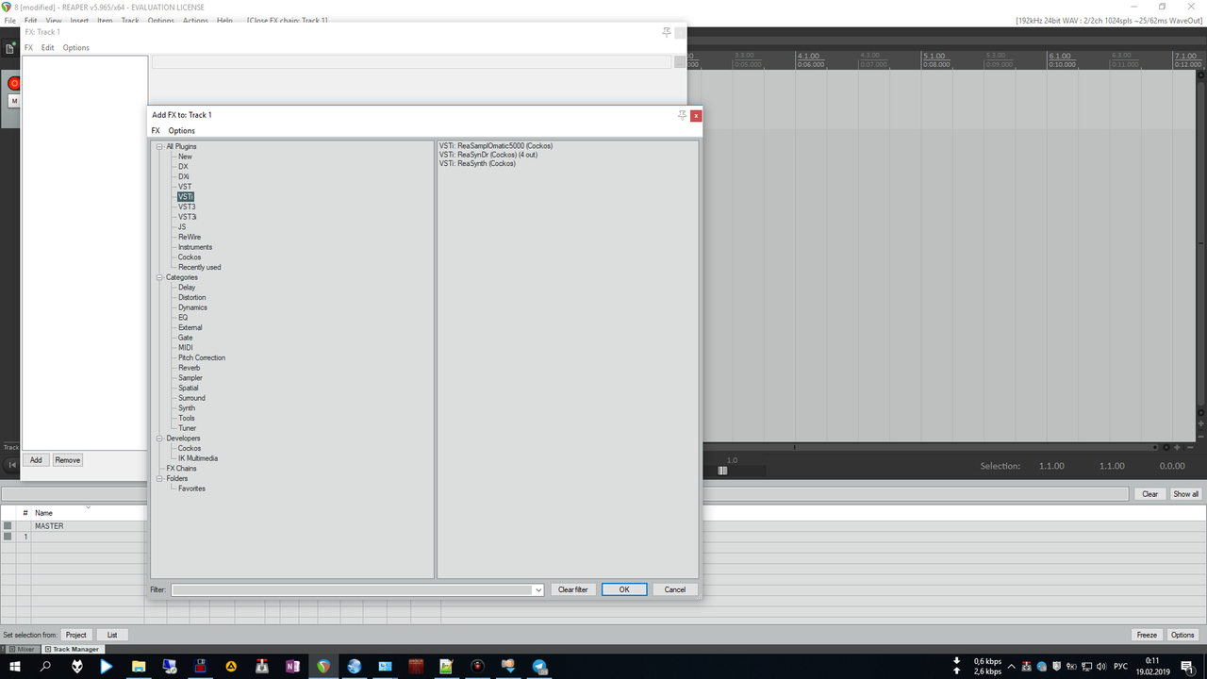Select the Reverb category
1207x679 pixels.
189,368
